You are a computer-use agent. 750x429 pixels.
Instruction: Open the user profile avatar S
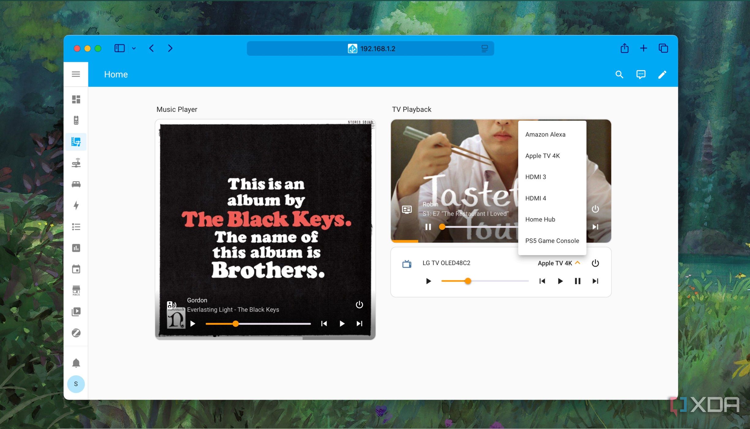[x=76, y=384]
